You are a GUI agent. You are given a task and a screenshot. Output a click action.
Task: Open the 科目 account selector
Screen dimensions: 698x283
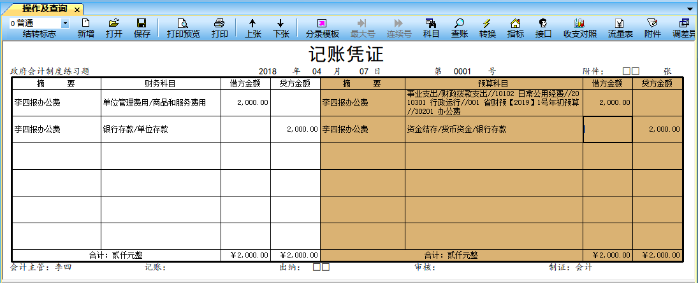[431, 28]
